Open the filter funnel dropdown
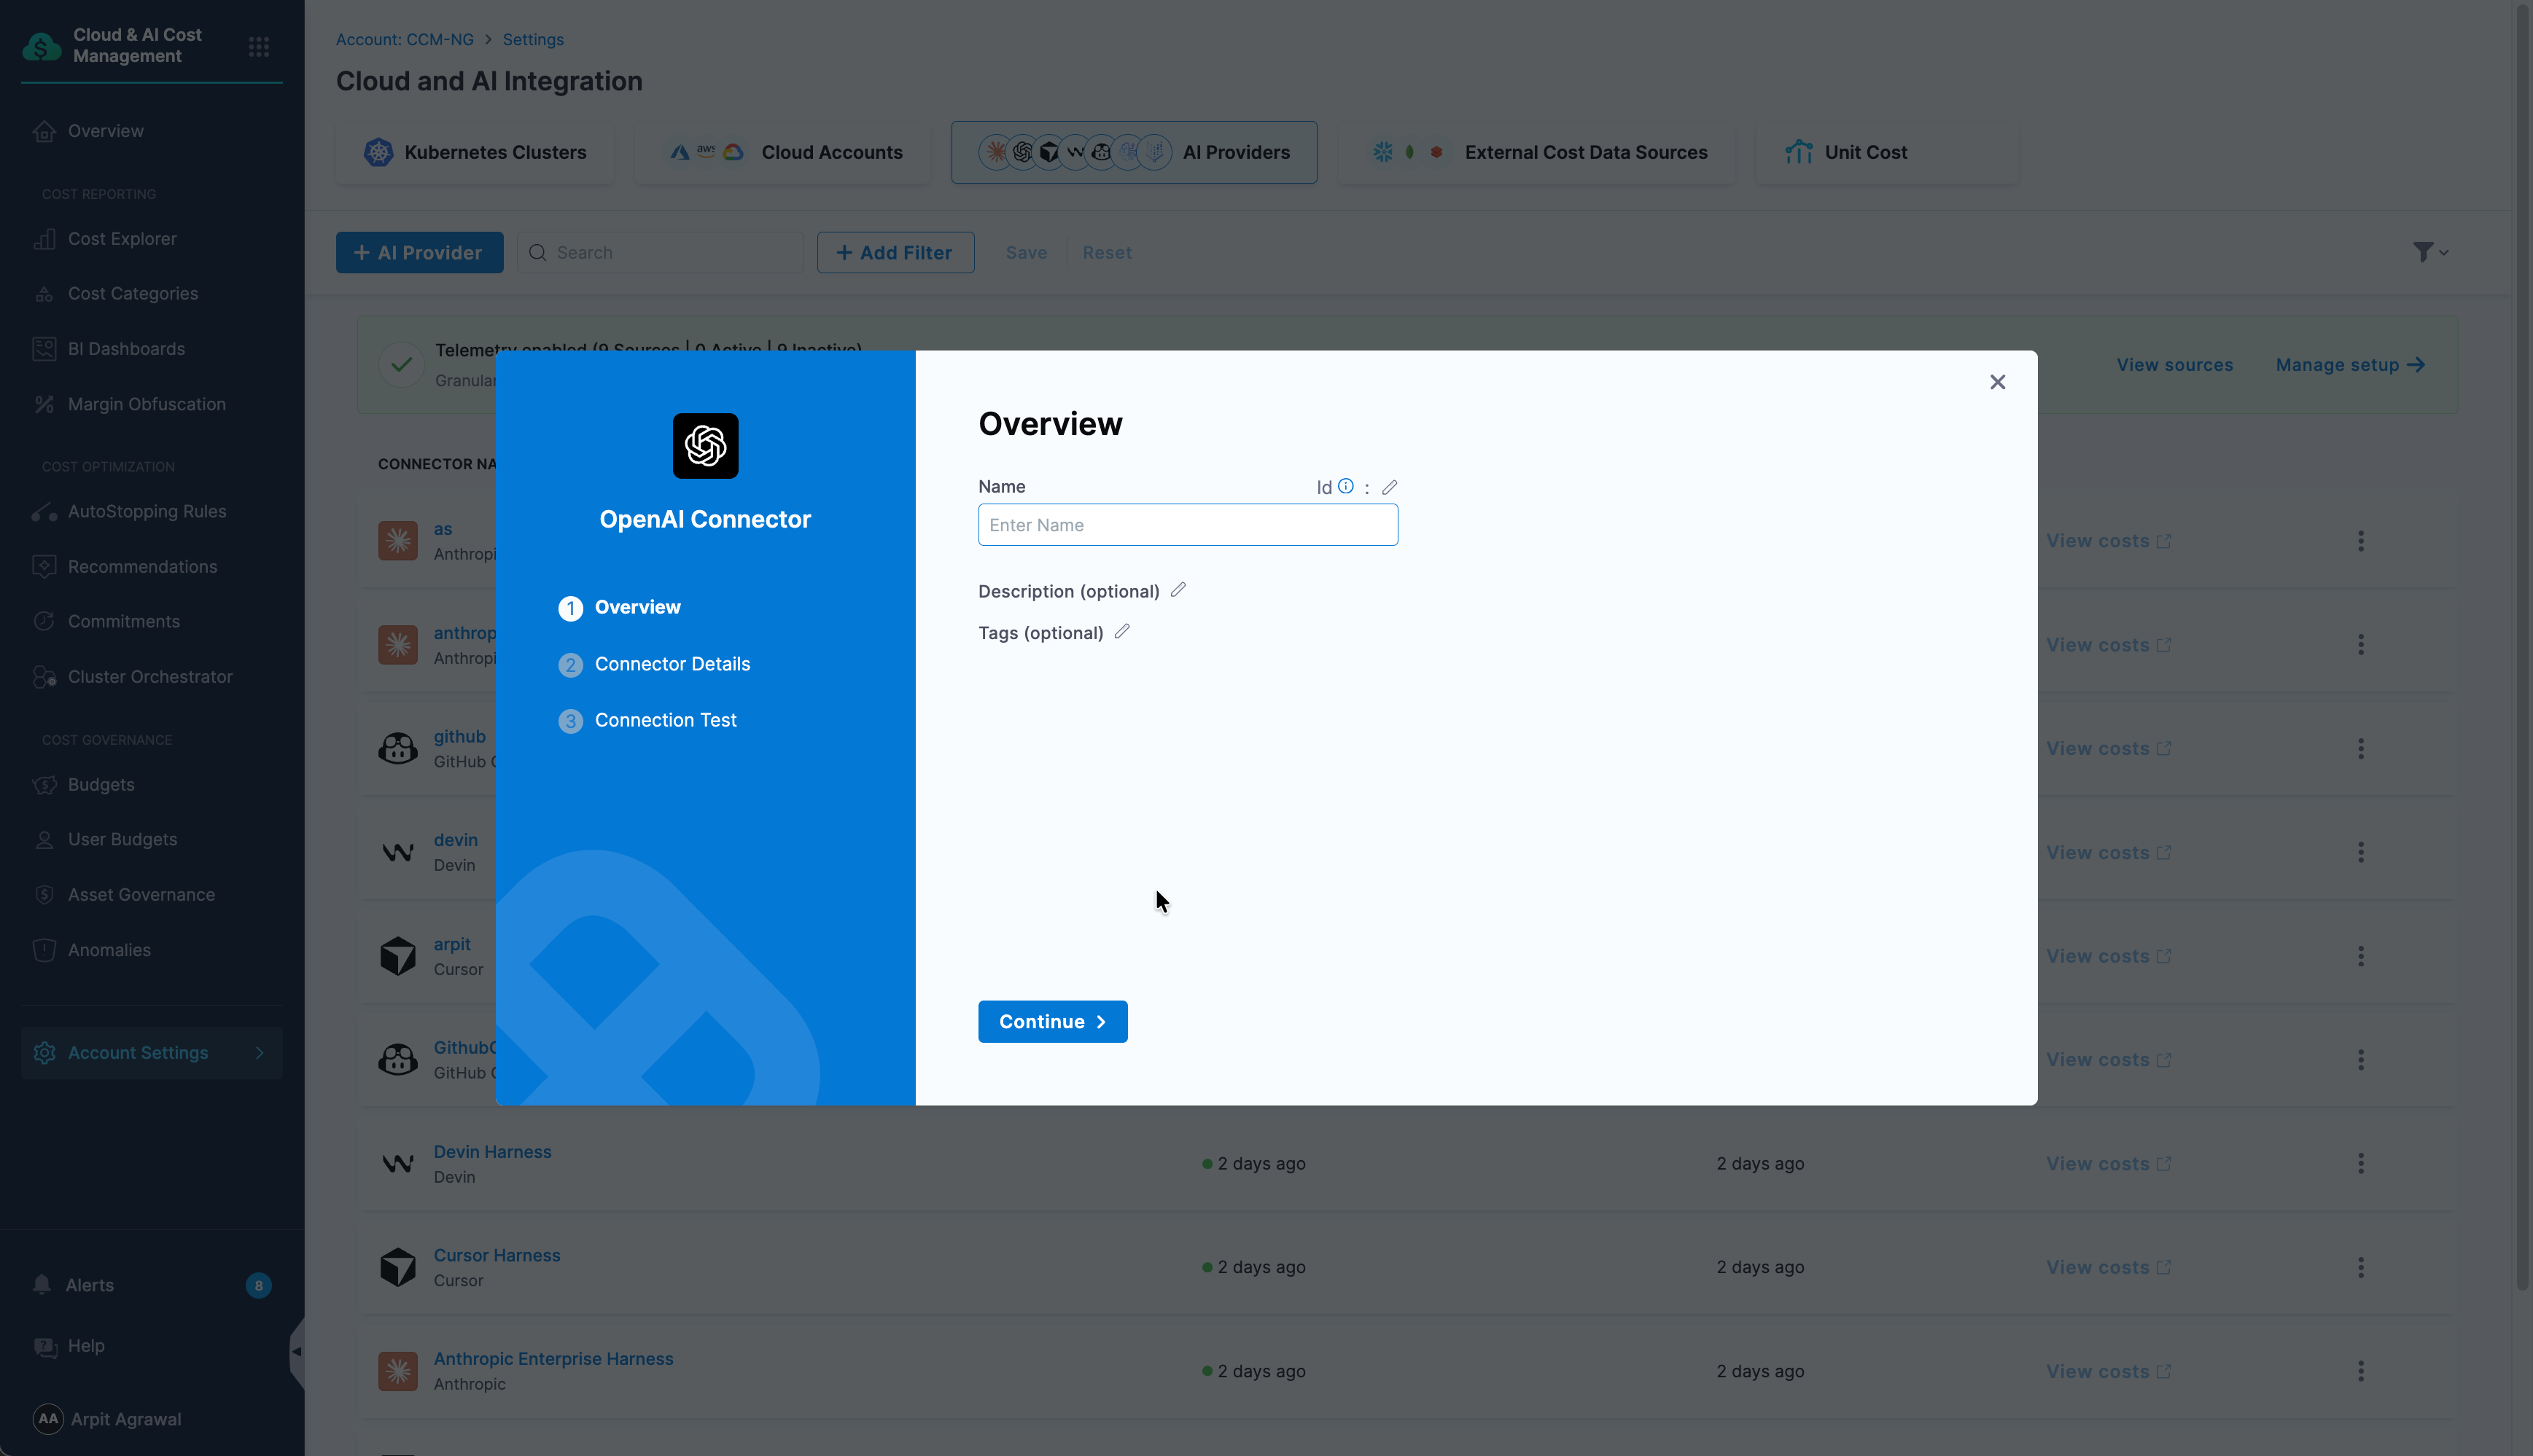This screenshot has height=1456, width=2533. click(2430, 252)
